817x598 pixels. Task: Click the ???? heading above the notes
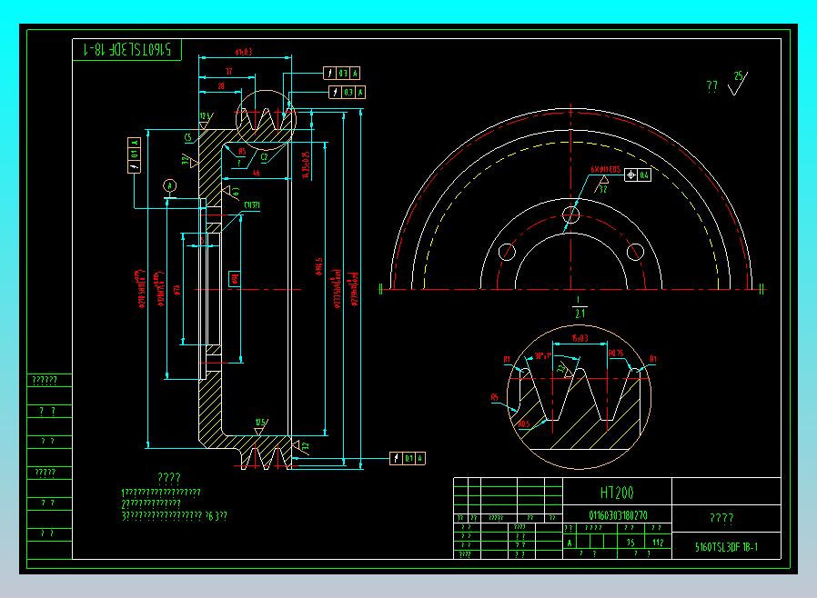click(169, 478)
